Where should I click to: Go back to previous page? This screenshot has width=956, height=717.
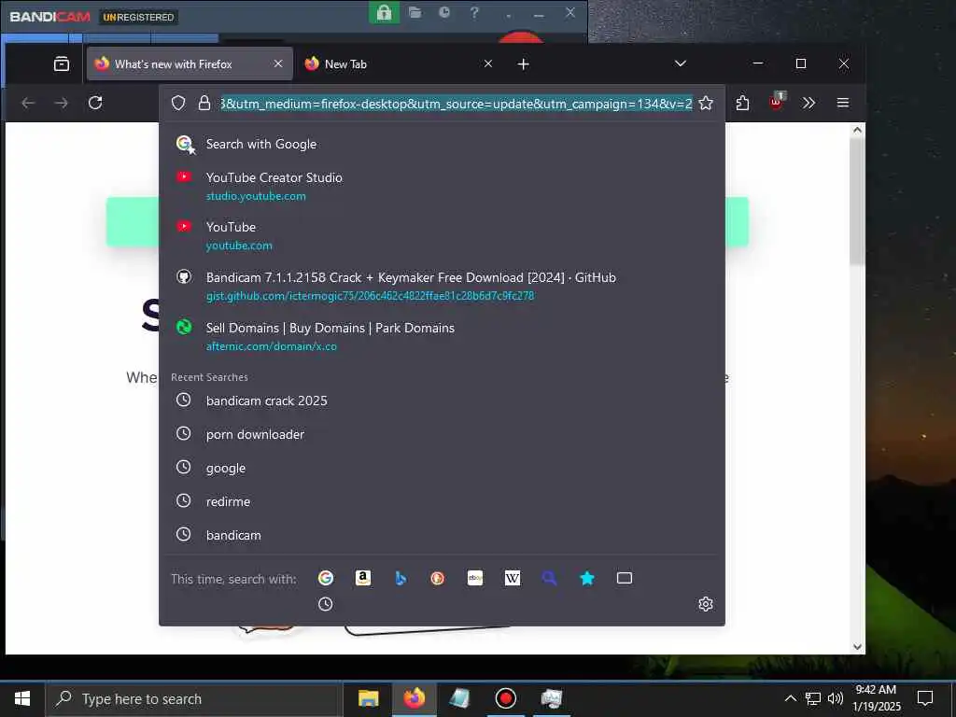point(28,103)
